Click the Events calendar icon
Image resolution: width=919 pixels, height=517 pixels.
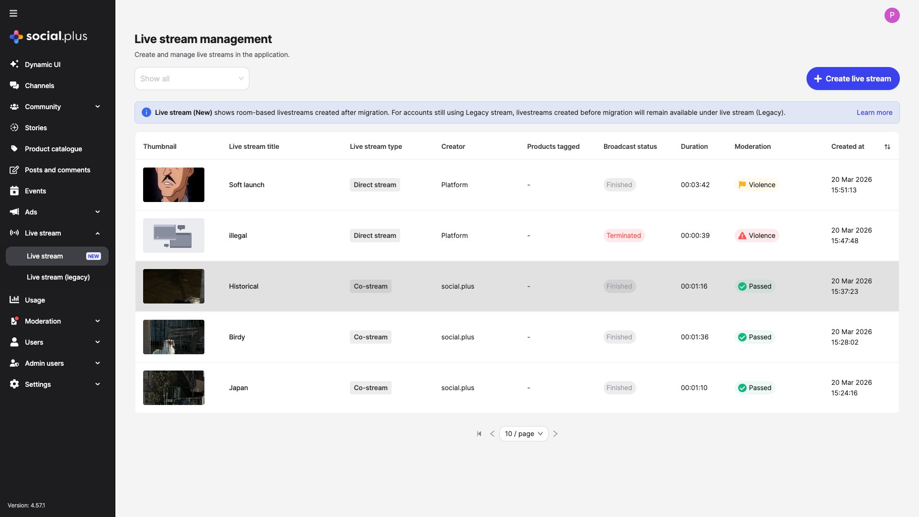pos(14,191)
